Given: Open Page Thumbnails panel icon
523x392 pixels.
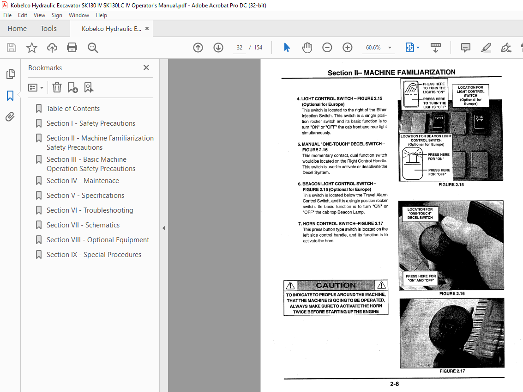Looking at the screenshot, I should tap(11, 74).
